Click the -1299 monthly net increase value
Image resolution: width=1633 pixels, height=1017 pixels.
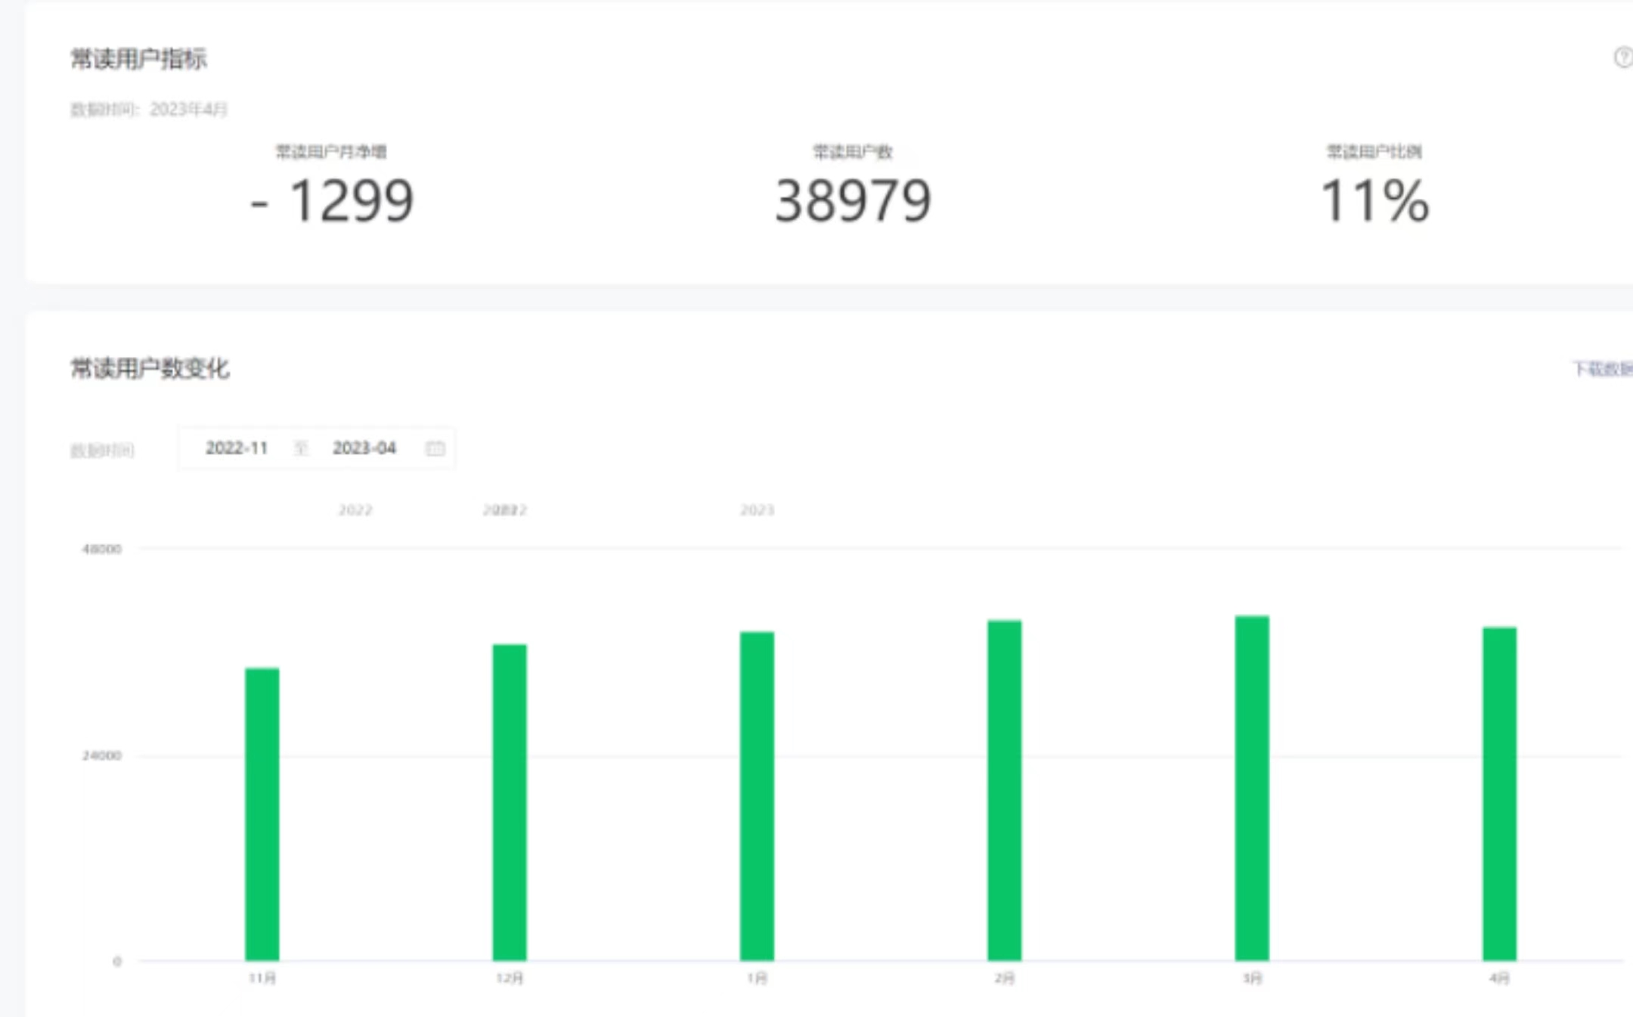[x=332, y=201]
